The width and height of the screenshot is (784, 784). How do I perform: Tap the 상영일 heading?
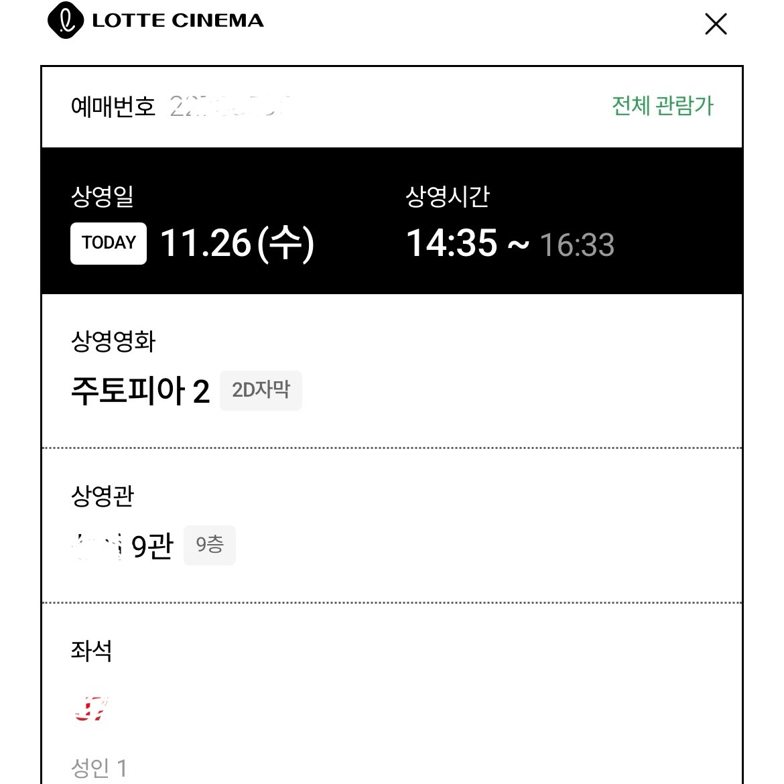click(x=103, y=196)
